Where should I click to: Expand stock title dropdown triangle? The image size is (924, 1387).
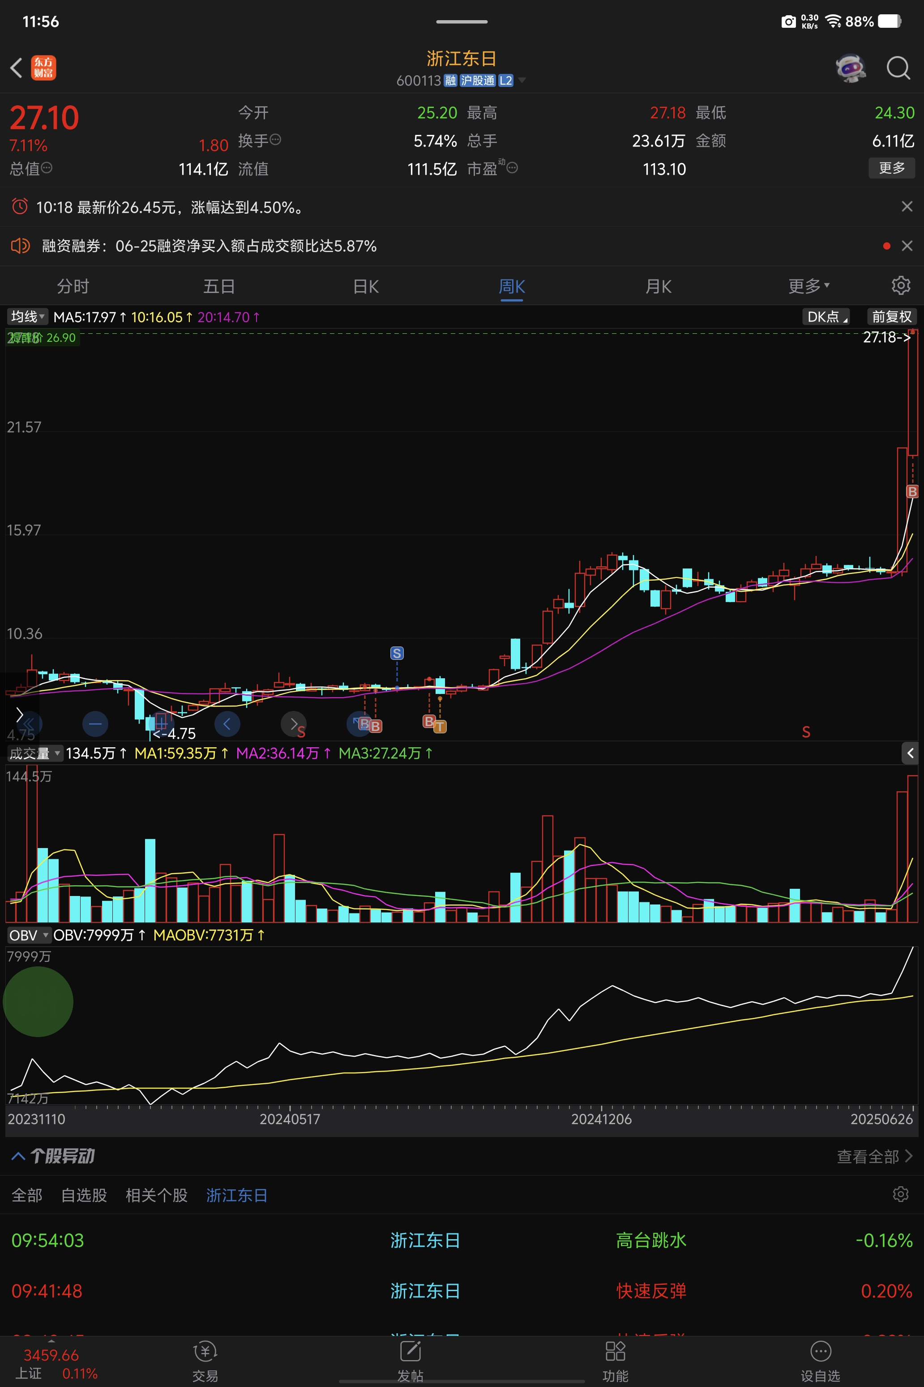click(522, 80)
